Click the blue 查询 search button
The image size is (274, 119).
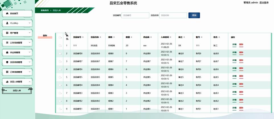pyautogui.click(x=194, y=15)
